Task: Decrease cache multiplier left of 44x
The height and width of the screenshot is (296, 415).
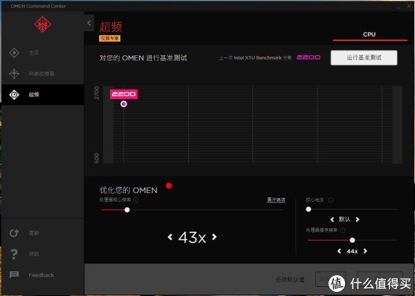Action: click(x=339, y=251)
